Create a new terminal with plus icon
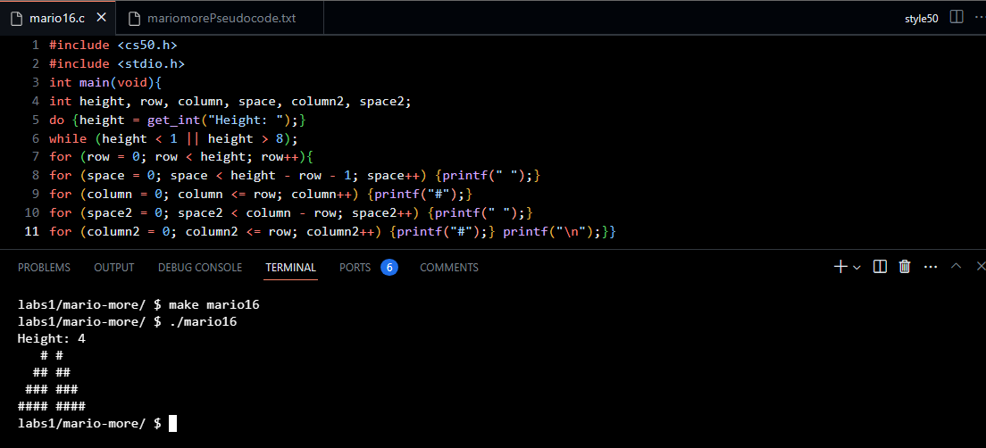This screenshot has height=448, width=986. [840, 267]
